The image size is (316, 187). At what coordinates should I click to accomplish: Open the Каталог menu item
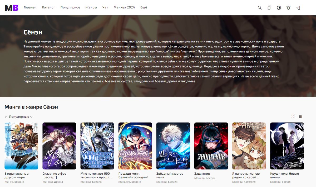click(x=48, y=8)
